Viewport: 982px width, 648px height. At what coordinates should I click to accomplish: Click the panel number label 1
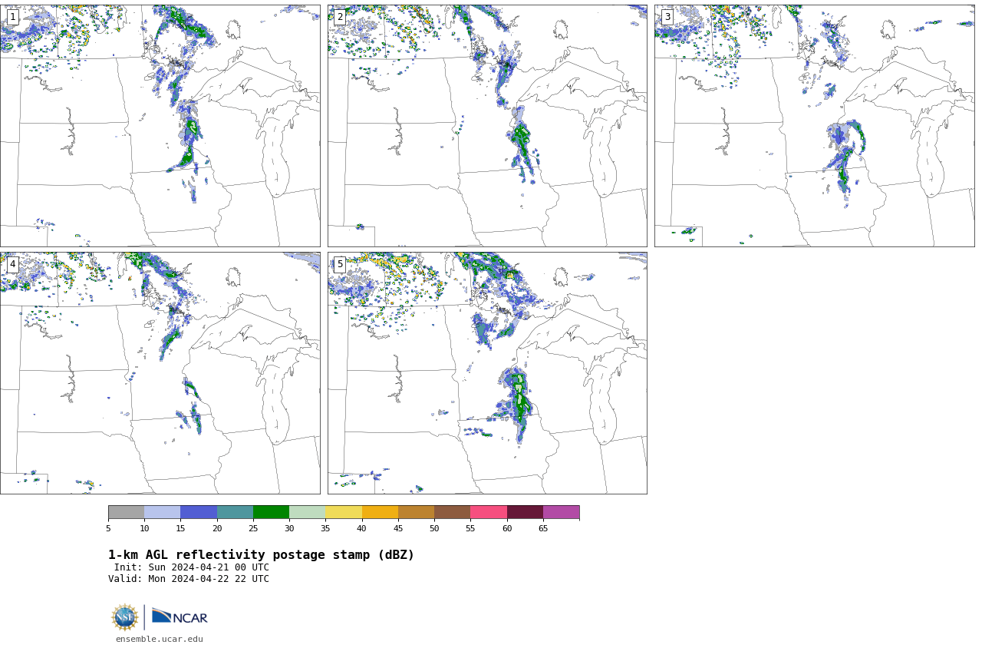(x=13, y=17)
